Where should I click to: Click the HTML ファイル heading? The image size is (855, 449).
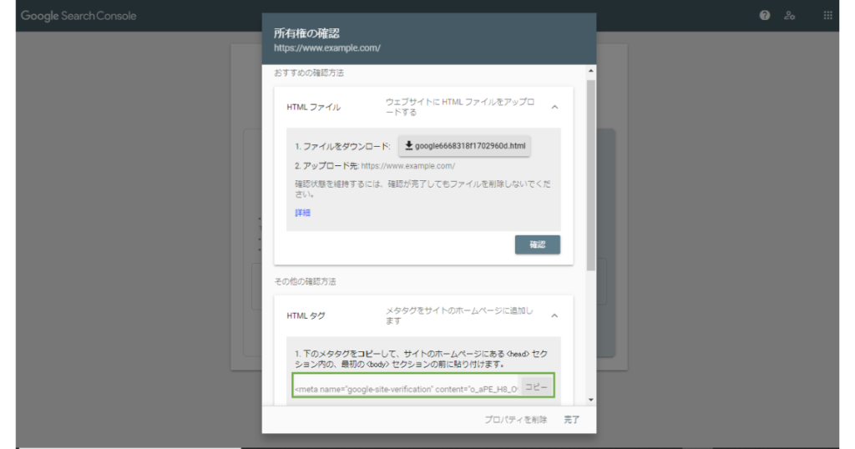click(x=314, y=108)
